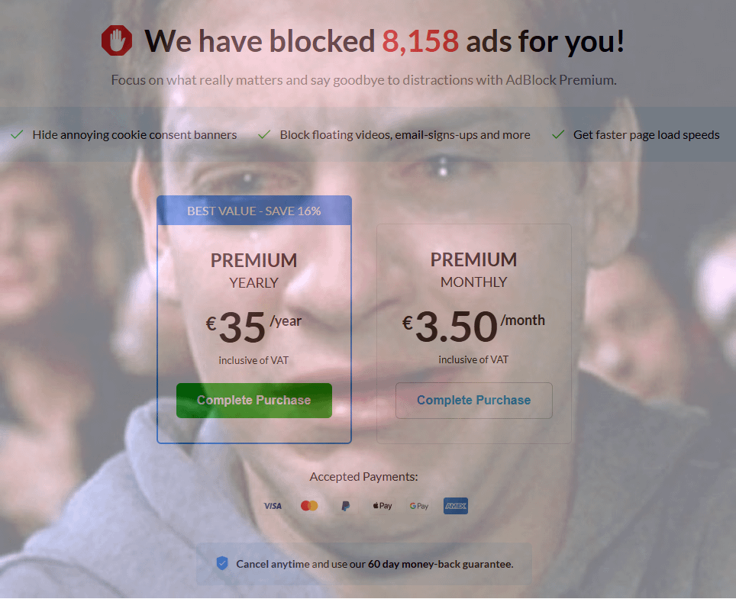Select the Premium Monthly plan card heading
The width and height of the screenshot is (736, 599).
click(x=473, y=270)
